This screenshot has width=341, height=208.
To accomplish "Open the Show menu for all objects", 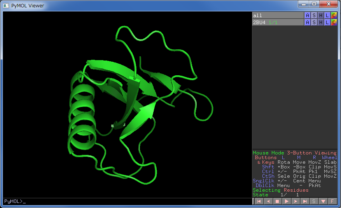I will 314,16.
